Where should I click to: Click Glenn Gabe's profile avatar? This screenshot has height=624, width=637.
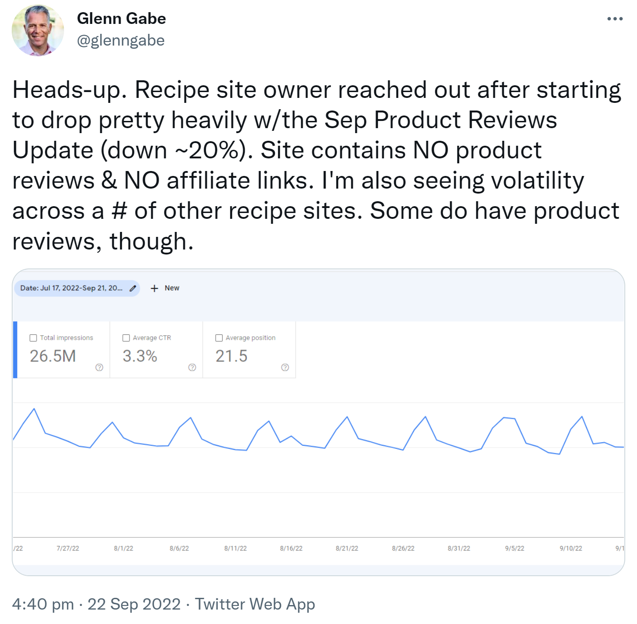38,30
